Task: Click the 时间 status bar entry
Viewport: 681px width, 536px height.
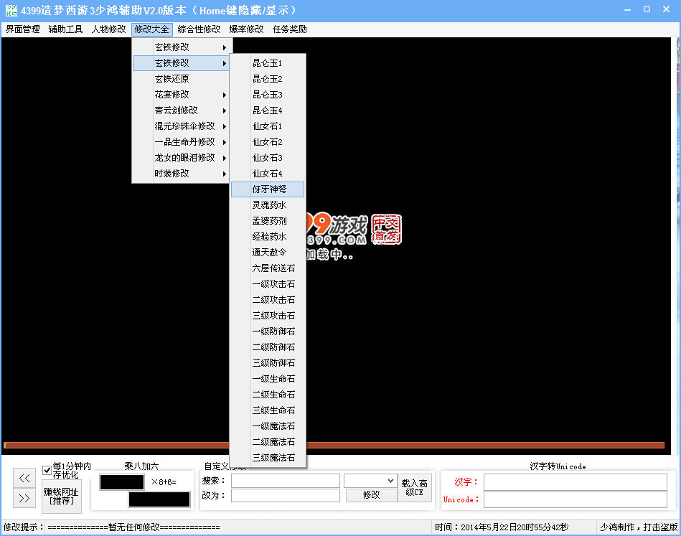Action: (502, 527)
